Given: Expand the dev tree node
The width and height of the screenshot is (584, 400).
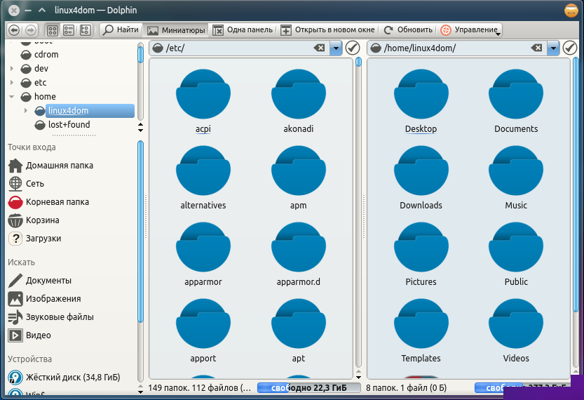Looking at the screenshot, I should pos(11,69).
